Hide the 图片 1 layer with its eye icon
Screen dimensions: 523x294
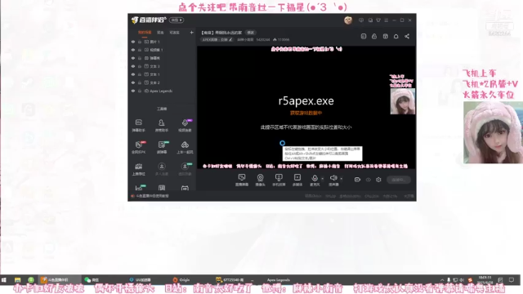coord(133,42)
